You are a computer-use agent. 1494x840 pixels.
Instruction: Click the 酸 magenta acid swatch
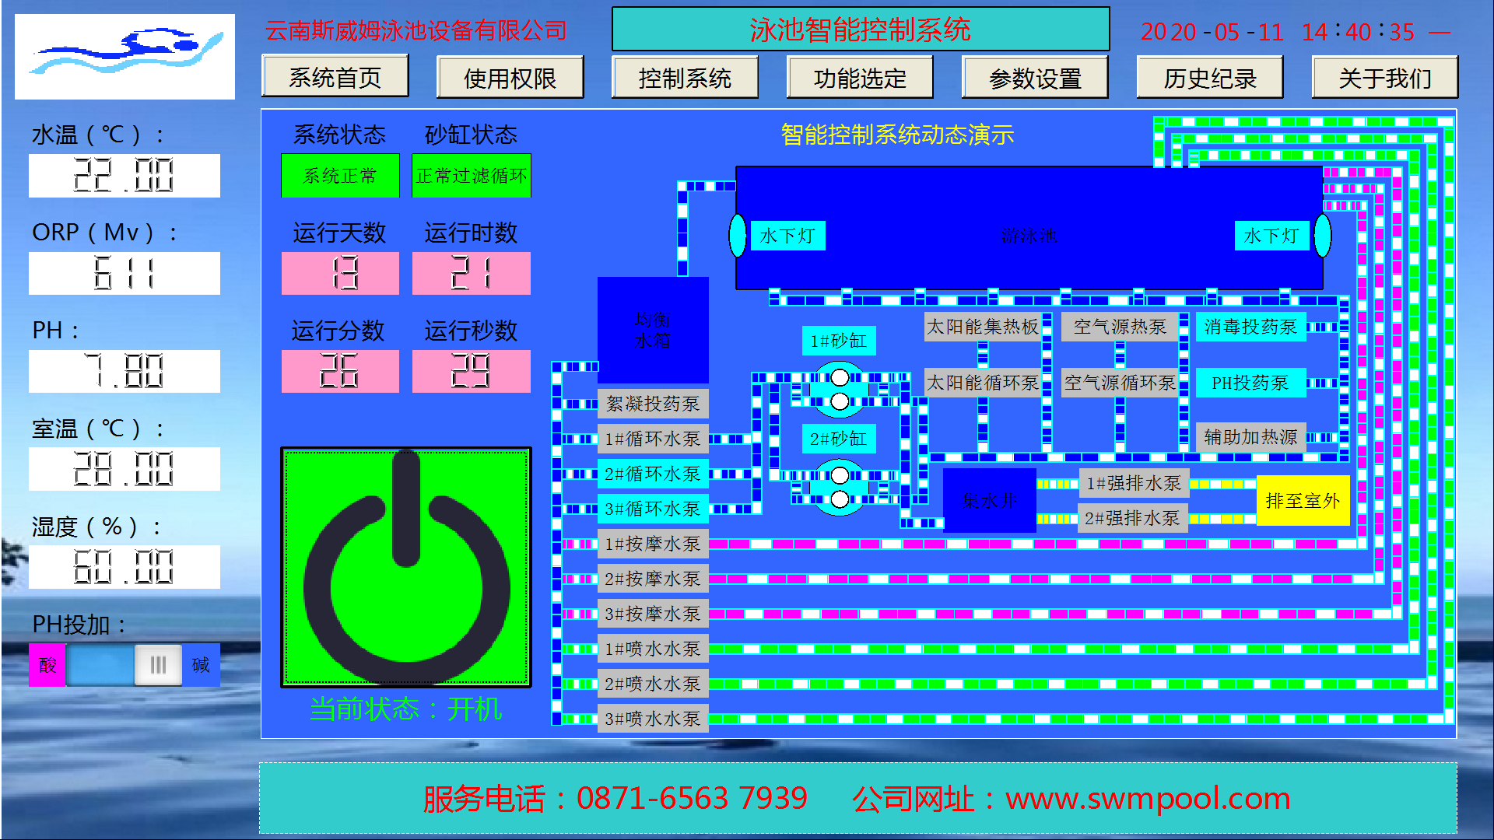pos(47,665)
